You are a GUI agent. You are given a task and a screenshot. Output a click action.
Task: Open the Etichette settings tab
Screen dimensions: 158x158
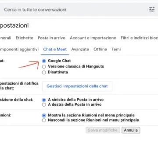point(25,38)
